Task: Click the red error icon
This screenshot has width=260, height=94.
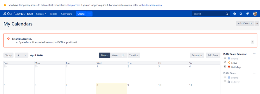Action: (8, 38)
